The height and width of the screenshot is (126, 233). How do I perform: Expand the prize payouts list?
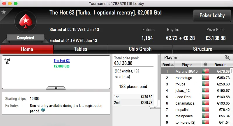155,107
